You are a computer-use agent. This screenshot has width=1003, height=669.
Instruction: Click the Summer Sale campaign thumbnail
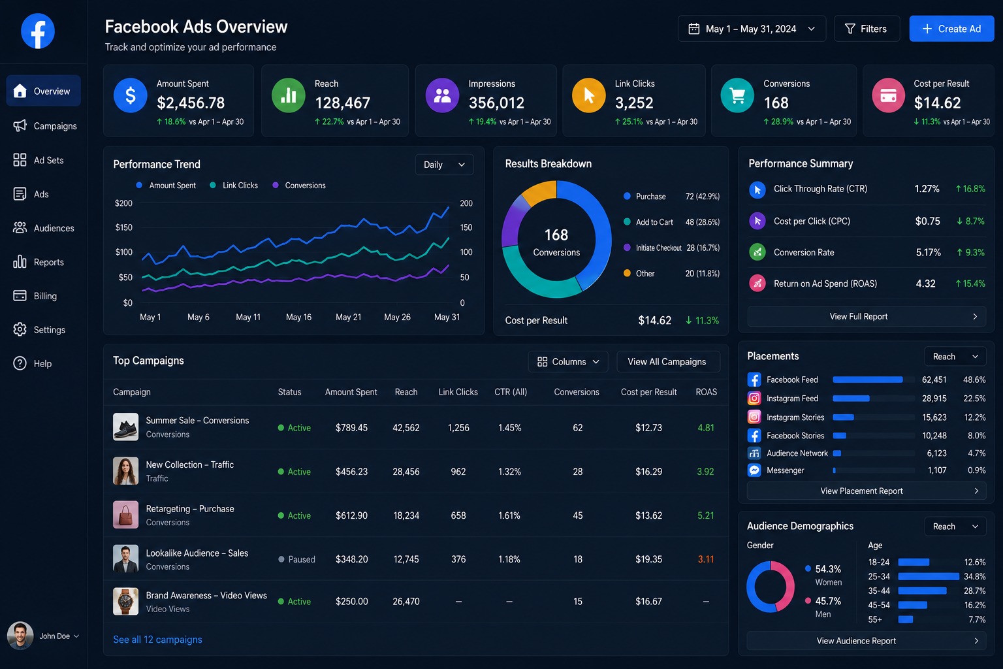point(125,427)
